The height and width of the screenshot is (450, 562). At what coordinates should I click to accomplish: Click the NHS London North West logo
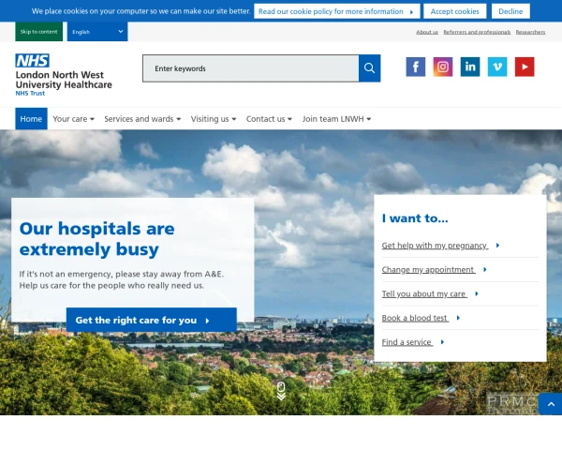tap(64, 75)
